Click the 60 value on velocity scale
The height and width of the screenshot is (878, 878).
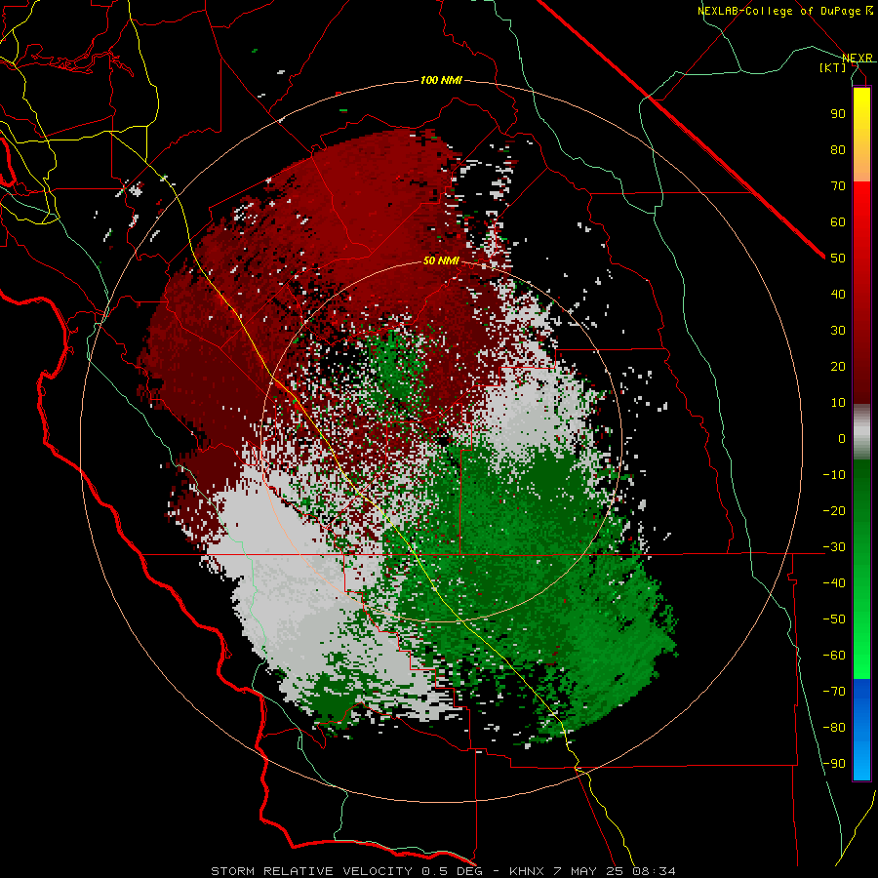click(838, 221)
